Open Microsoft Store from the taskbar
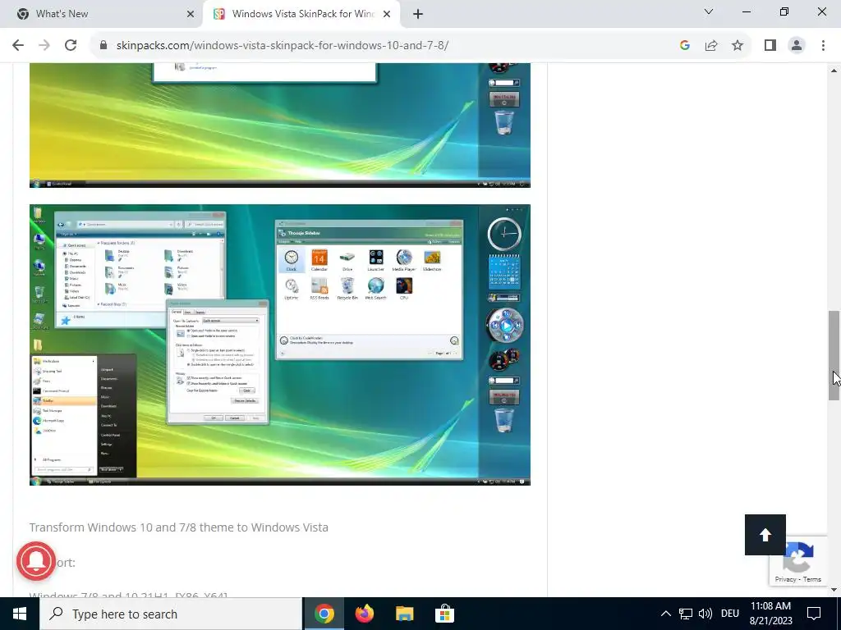 [x=444, y=614]
